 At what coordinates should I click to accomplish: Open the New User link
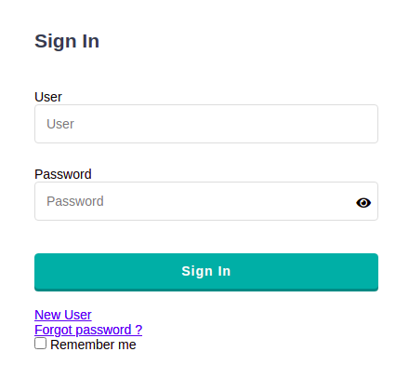point(63,315)
